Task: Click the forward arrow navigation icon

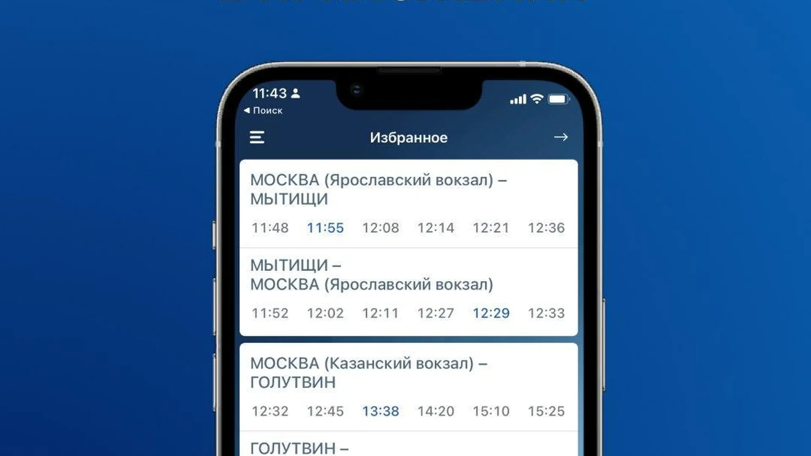Action: [x=561, y=136]
